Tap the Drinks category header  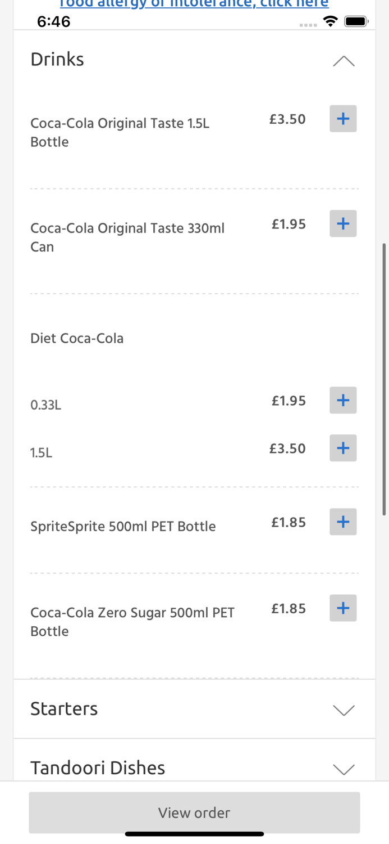point(57,60)
